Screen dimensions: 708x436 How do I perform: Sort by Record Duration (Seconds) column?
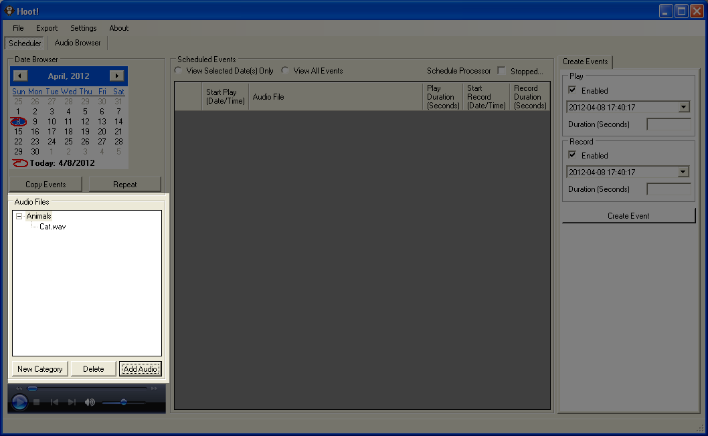click(x=530, y=96)
